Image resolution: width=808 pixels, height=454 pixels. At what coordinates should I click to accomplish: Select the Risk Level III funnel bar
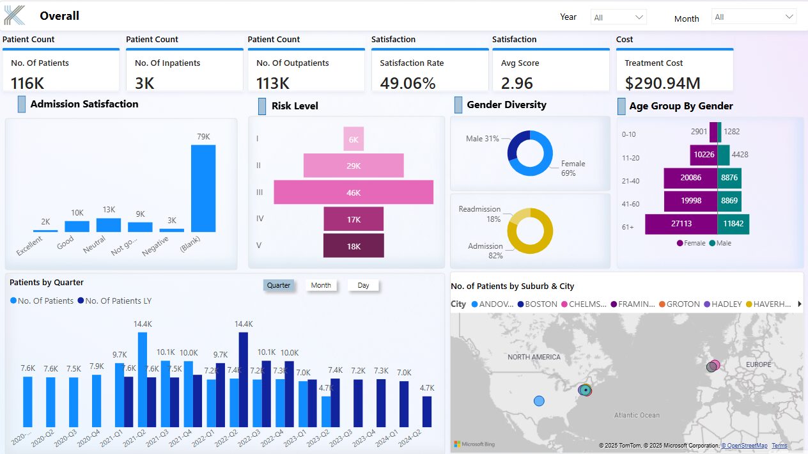pos(353,192)
